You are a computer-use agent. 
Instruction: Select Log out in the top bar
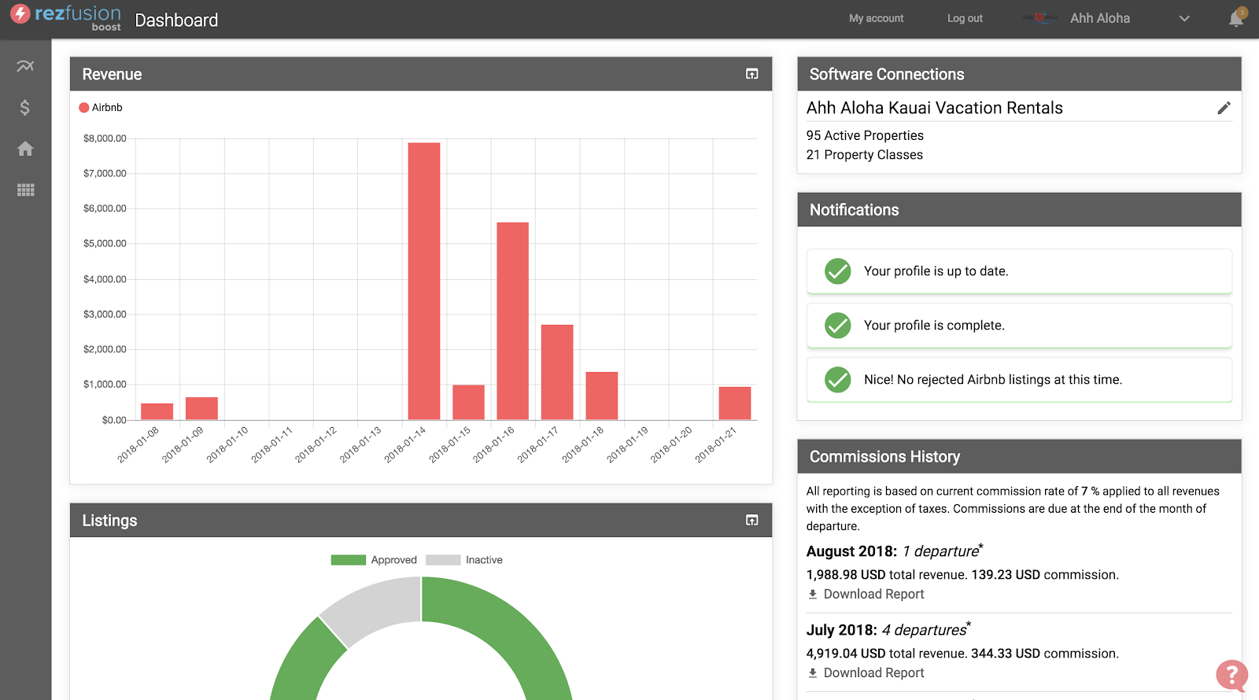click(965, 18)
